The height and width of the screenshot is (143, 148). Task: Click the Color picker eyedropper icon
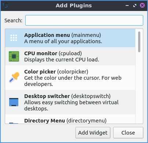[14, 78]
